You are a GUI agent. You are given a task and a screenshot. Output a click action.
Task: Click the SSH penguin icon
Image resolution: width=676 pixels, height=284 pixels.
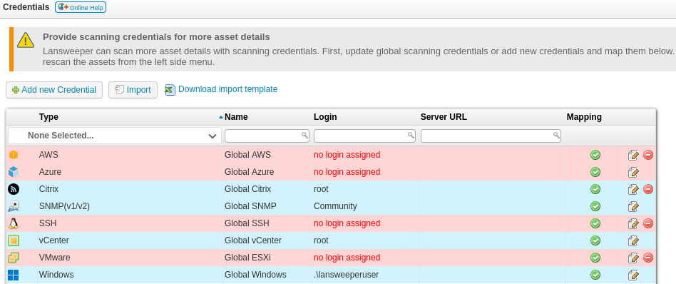click(14, 223)
